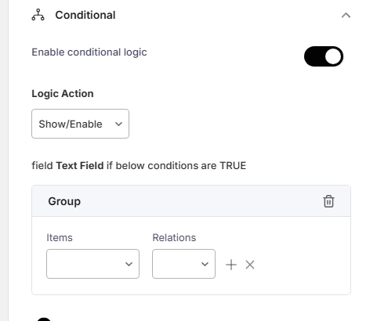
Task: Open the Items dropdown
Action: click(x=92, y=264)
